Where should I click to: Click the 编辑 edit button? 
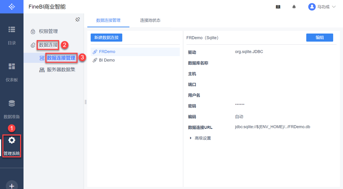(x=320, y=37)
